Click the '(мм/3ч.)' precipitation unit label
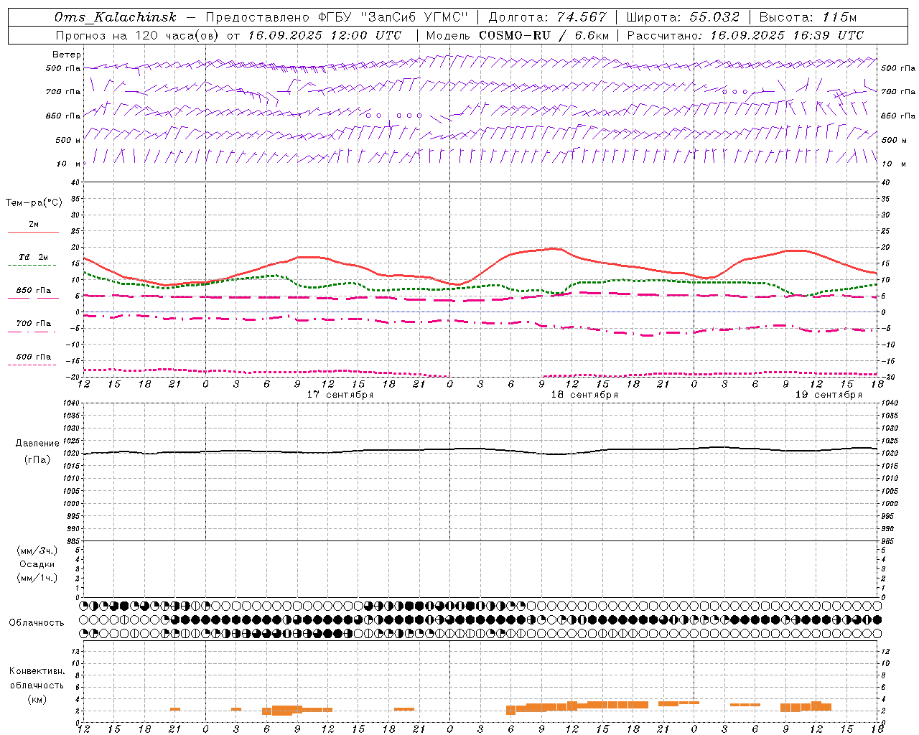Image resolution: width=919 pixels, height=735 pixels. click(37, 551)
